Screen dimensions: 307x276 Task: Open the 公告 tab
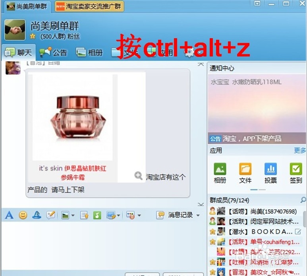(x=53, y=52)
